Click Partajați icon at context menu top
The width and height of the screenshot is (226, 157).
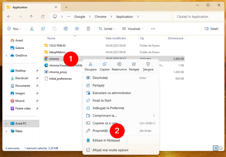pyautogui.click(x=134, y=66)
